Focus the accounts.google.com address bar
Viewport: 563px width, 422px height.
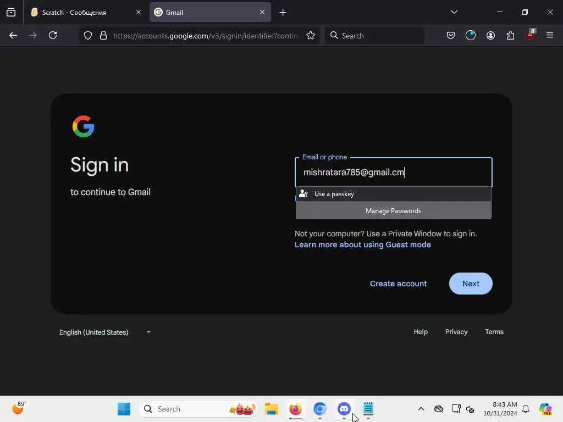pos(206,36)
